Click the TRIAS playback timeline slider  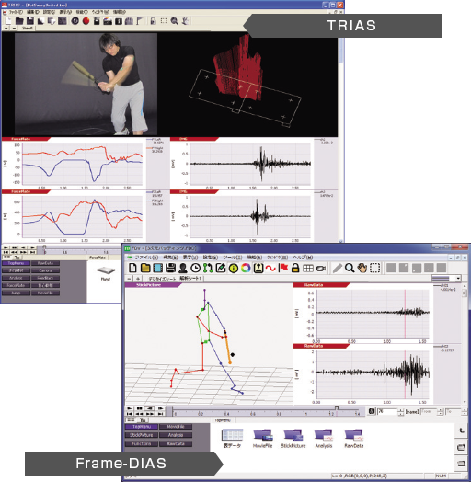(x=44, y=247)
